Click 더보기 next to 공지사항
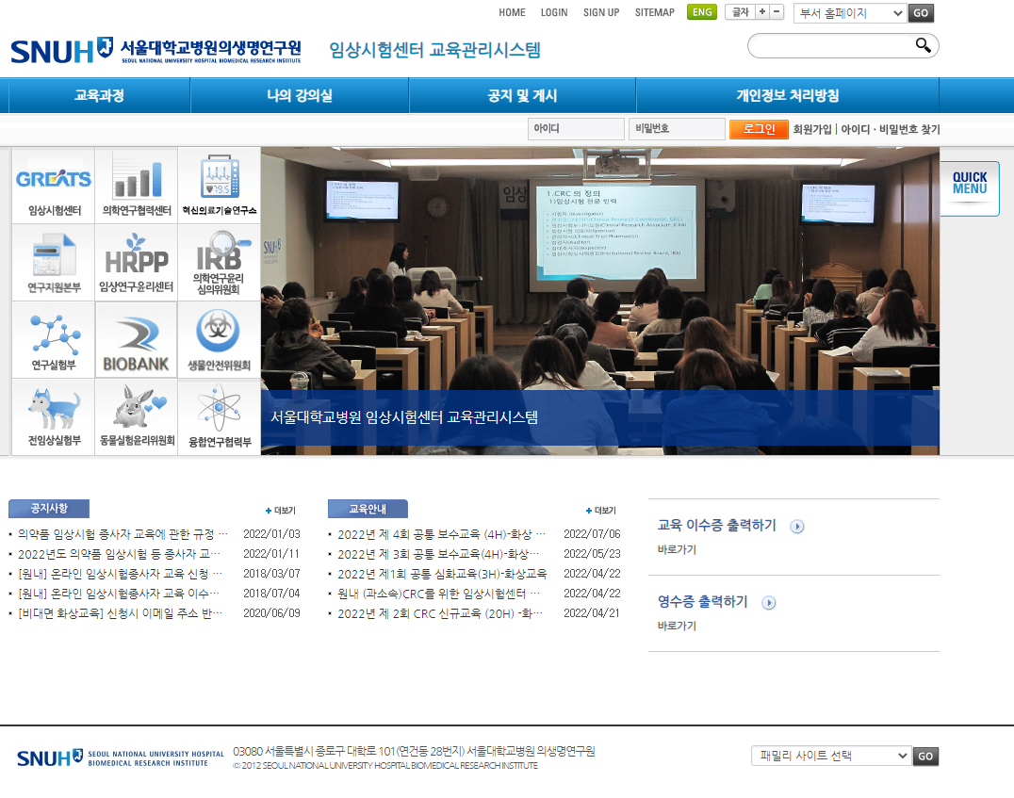Screen dimensions: 1014x798 coord(281,511)
